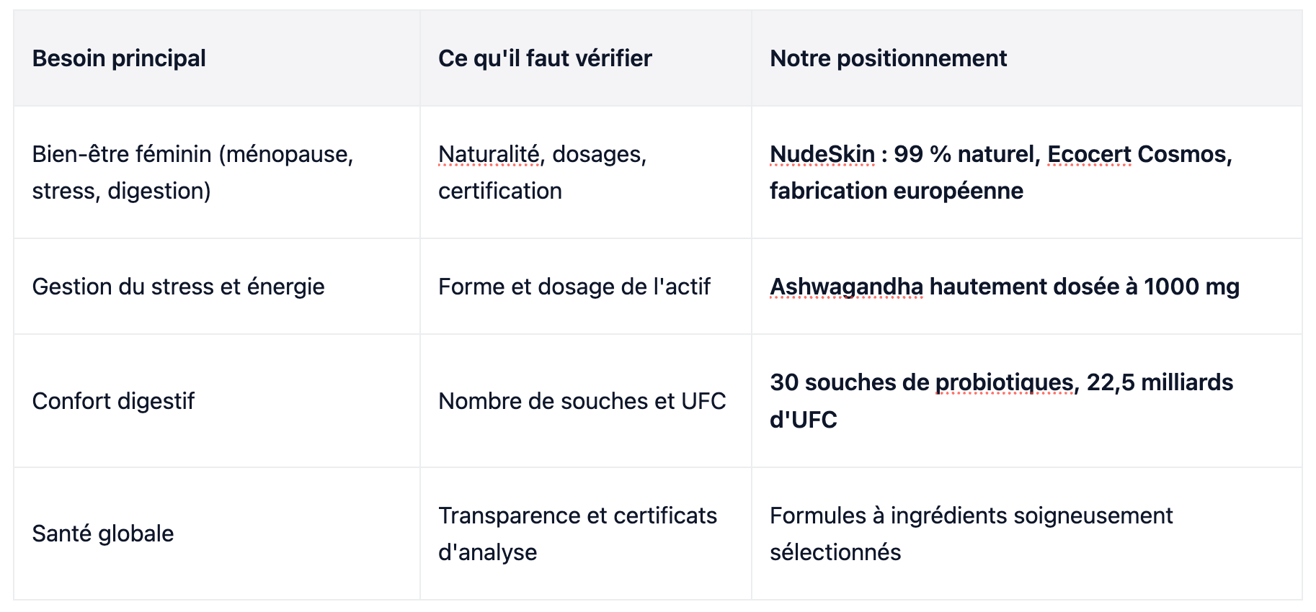Click the 'Naturalité, dosages, certification' cell
This screenshot has height=612, width=1316.
586,172
